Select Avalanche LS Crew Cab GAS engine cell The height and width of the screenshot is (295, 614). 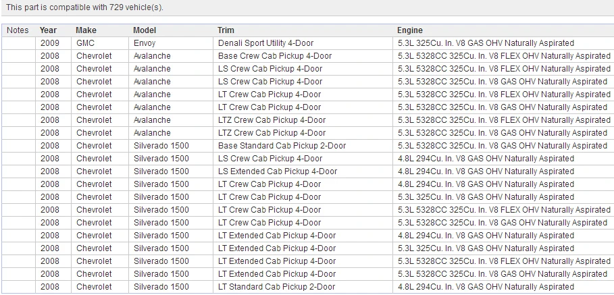coord(503,82)
